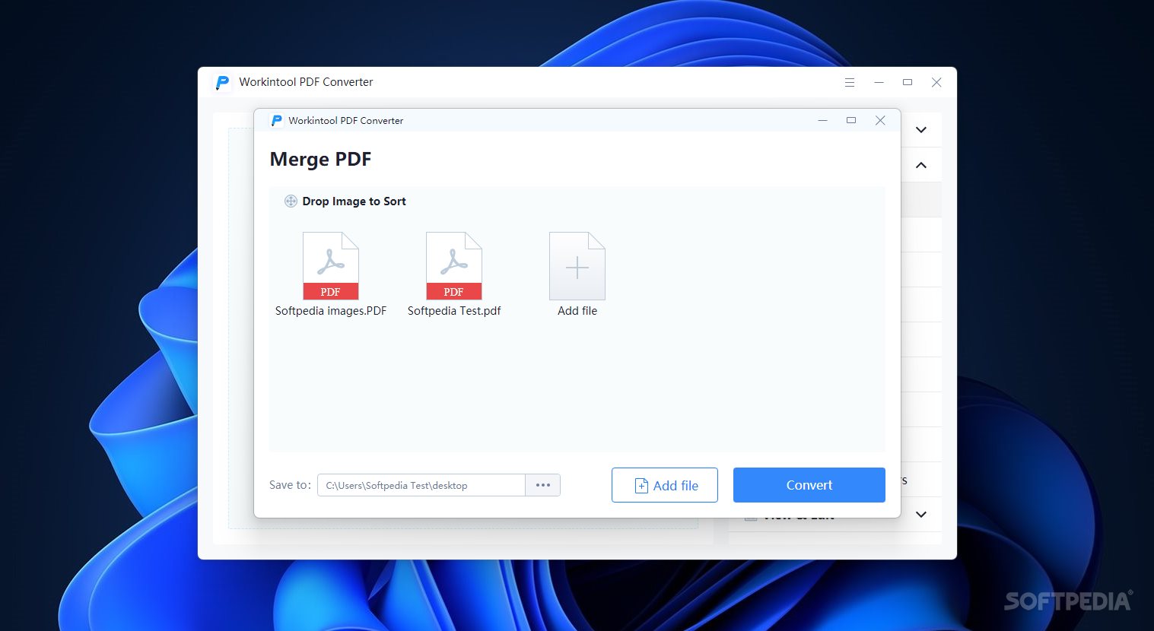The width and height of the screenshot is (1154, 631).
Task: Click the Merge PDF heading
Action: pyautogui.click(x=320, y=160)
